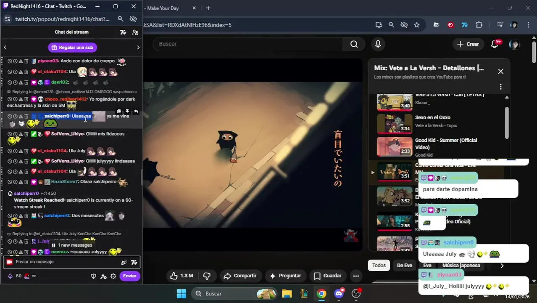Open Chrome extensions puzzle icon

click(479, 25)
